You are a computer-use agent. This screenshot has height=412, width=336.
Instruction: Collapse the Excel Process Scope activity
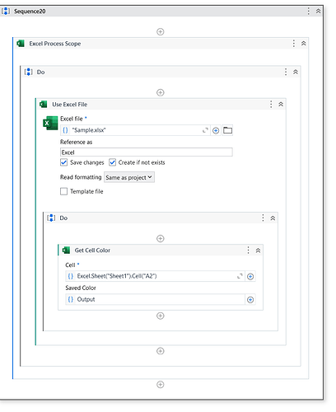(x=303, y=44)
